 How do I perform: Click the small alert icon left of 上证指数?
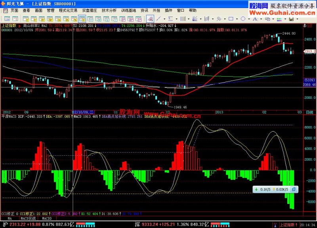(275, 224)
